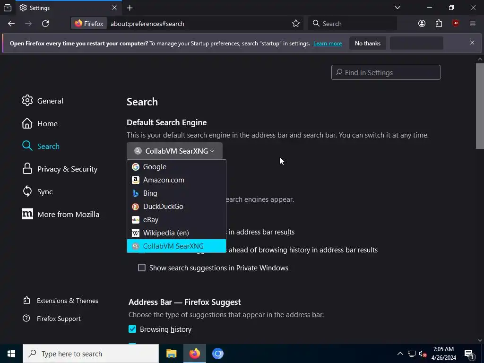
Task: Open the Sync settings category
Action: (x=37, y=192)
